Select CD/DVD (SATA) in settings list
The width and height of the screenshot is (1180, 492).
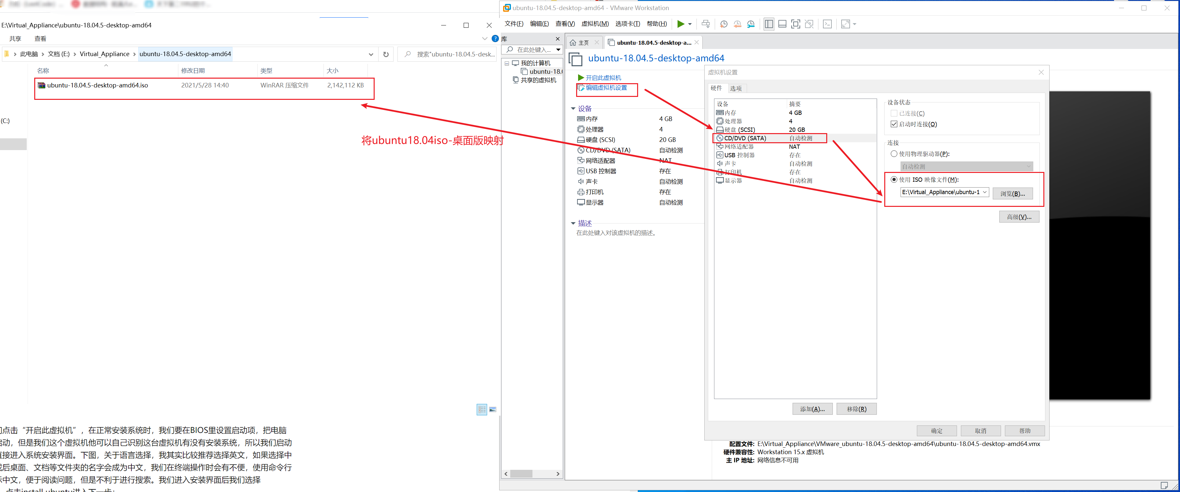click(795, 138)
